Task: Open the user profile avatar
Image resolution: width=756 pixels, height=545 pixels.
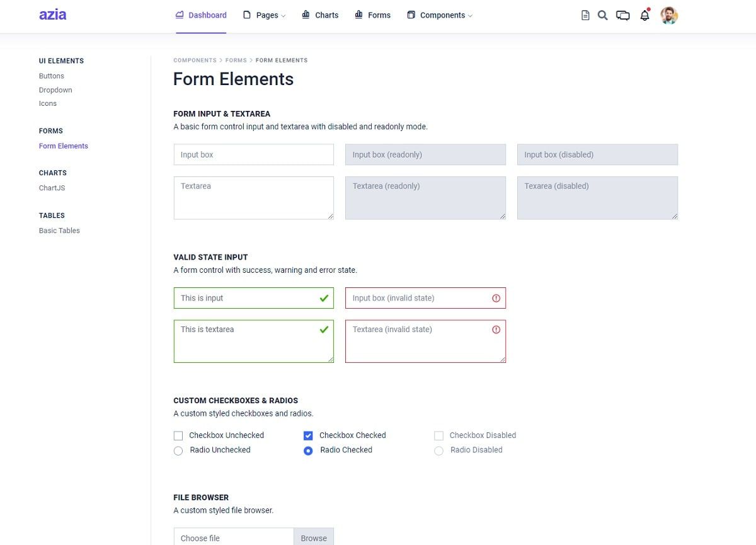Action: [669, 15]
